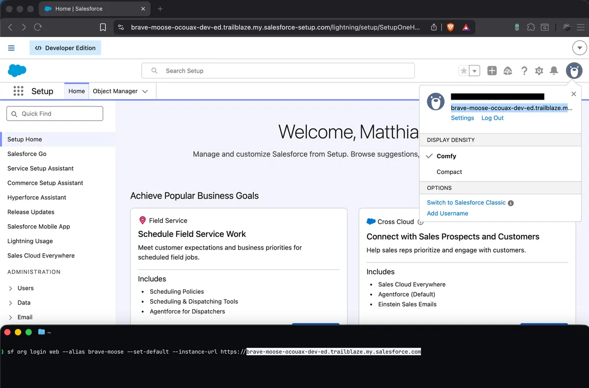Open Salesforce Mobile App item

[39, 227]
